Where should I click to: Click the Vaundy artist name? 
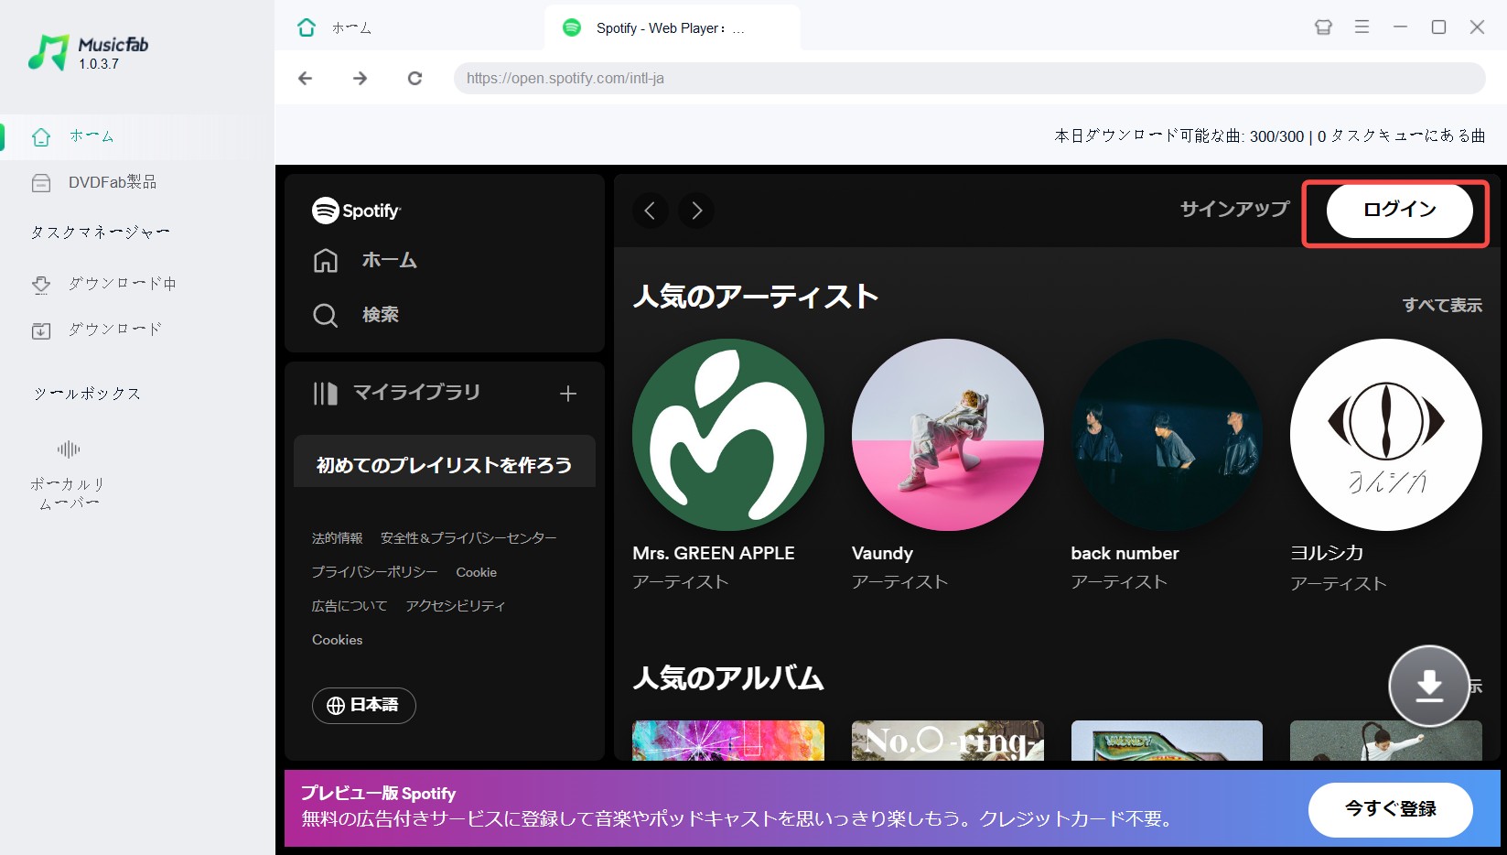click(x=882, y=554)
